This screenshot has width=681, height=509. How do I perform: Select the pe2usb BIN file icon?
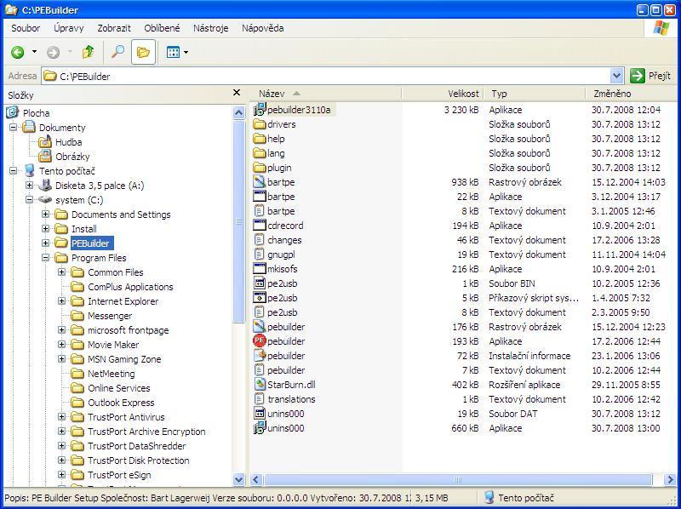(x=260, y=283)
